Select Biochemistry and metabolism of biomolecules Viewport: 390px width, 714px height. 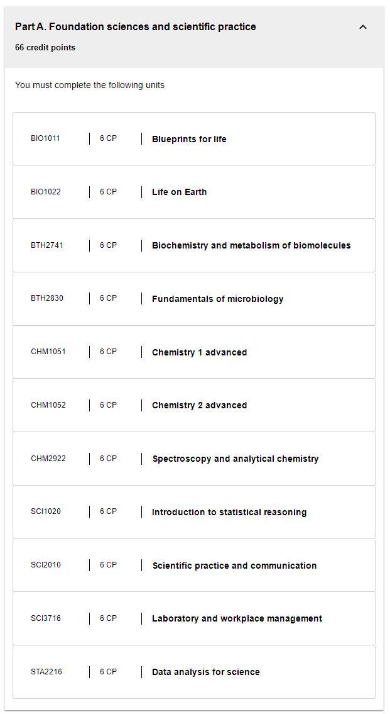click(194, 245)
